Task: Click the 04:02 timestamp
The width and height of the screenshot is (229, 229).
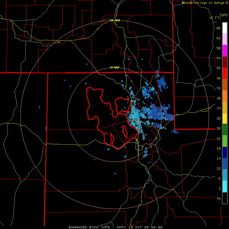Action: click(x=157, y=227)
